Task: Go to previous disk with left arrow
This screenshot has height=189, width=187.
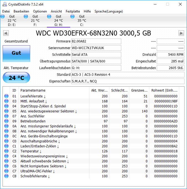Action: pos(6,33)
